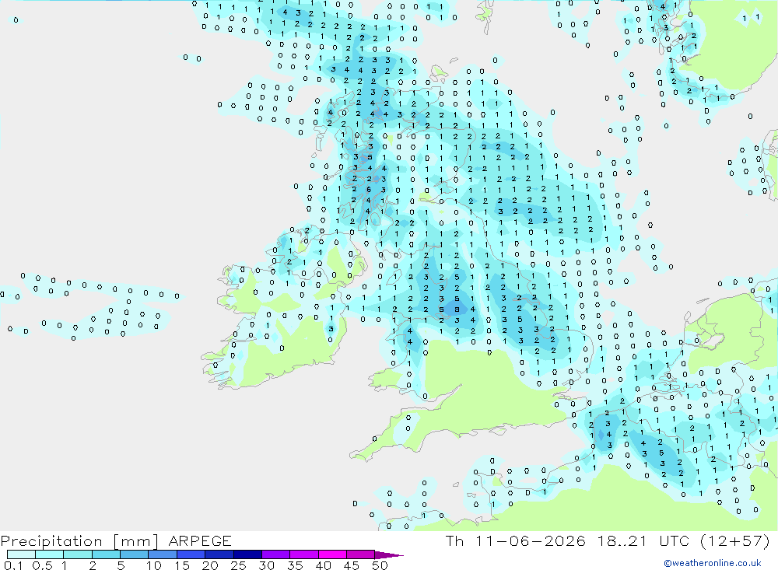Image resolution: width=778 pixels, height=570 pixels.
Task: Click the above-50 mm legend arrow tip
Action: pos(389,554)
